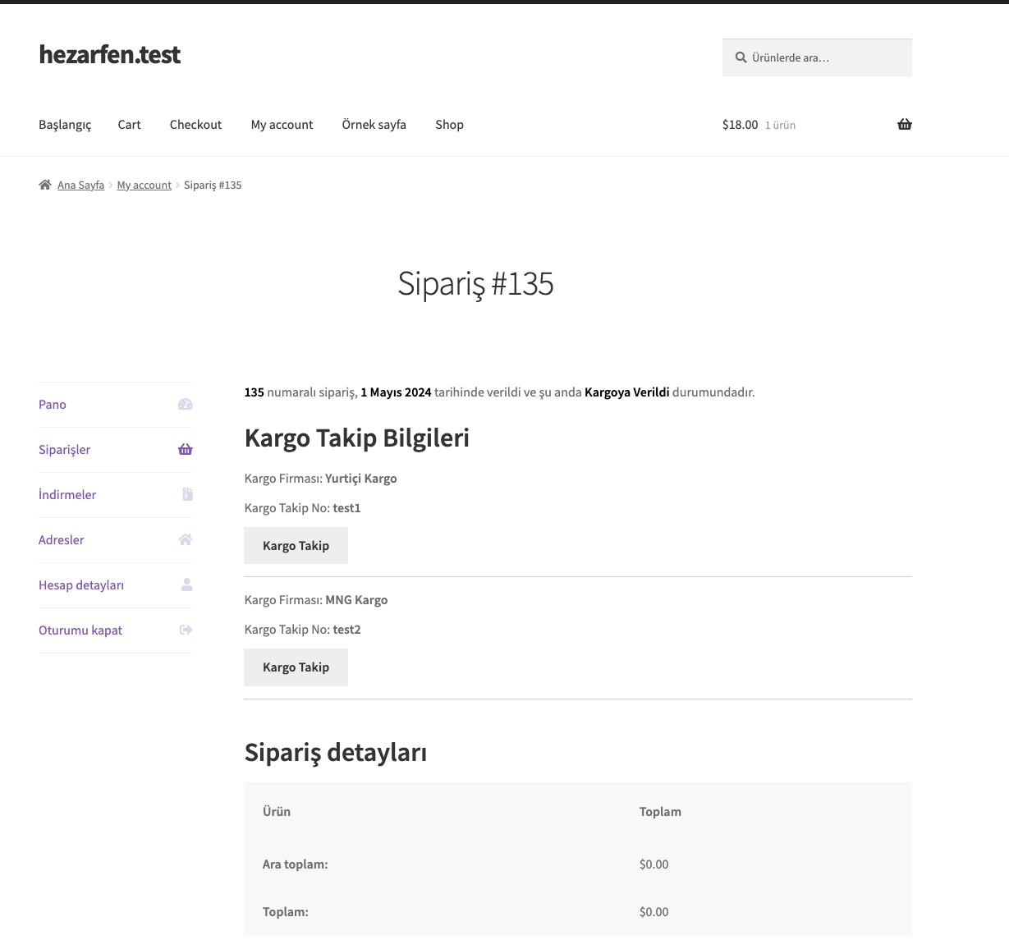1009x949 pixels.
Task: Click the Oturumu kapat sign-out icon
Action: point(186,630)
